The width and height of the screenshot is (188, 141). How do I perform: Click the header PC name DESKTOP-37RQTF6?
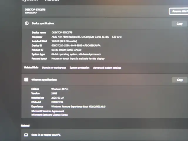(x=35, y=10)
